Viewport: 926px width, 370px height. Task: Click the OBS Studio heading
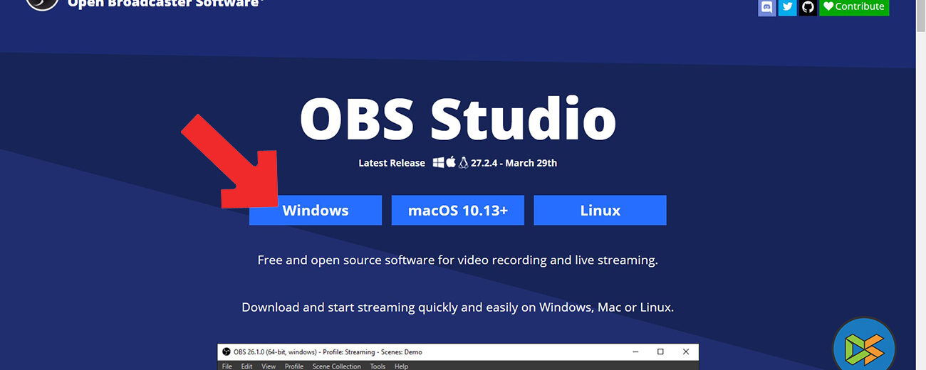458,119
